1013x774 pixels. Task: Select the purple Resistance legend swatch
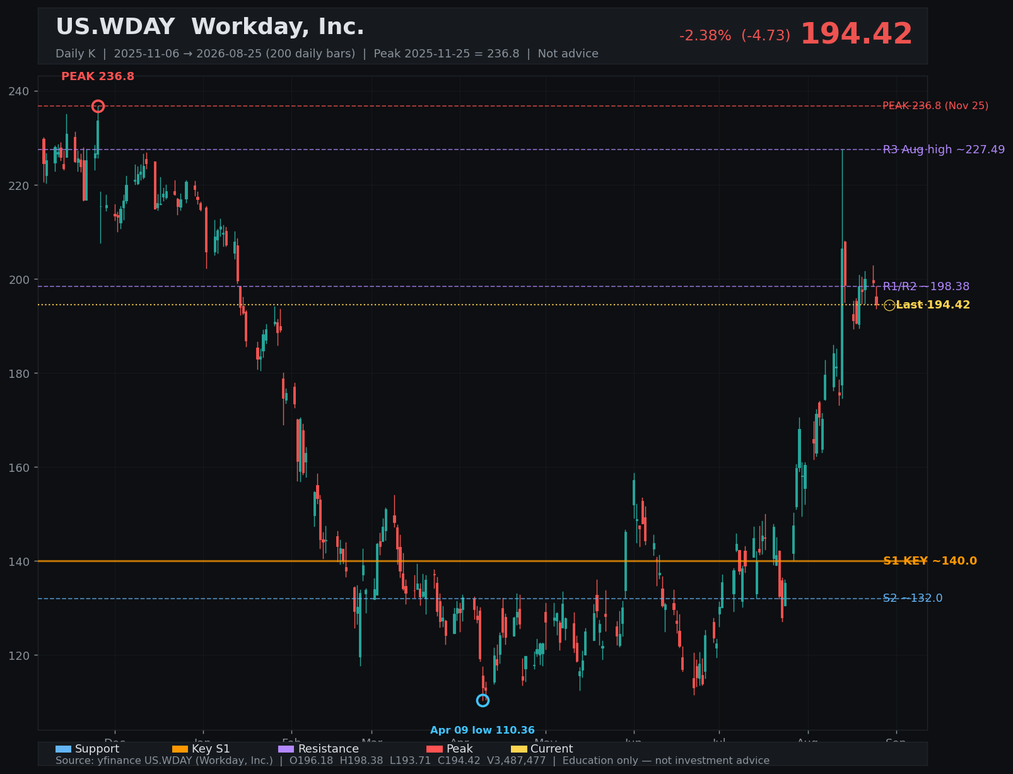pyautogui.click(x=286, y=749)
